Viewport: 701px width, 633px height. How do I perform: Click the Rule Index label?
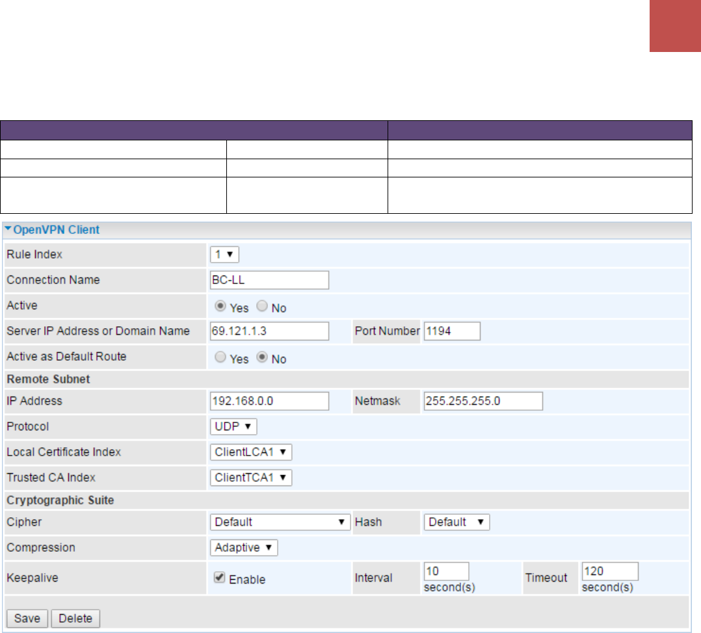[34, 255]
